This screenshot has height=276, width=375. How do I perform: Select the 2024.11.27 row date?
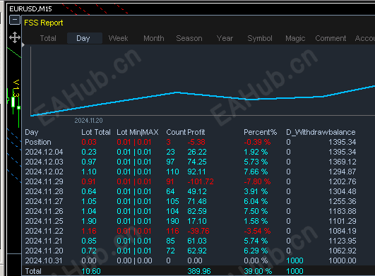[44, 201]
